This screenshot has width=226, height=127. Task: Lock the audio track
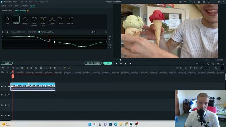pos(5,115)
